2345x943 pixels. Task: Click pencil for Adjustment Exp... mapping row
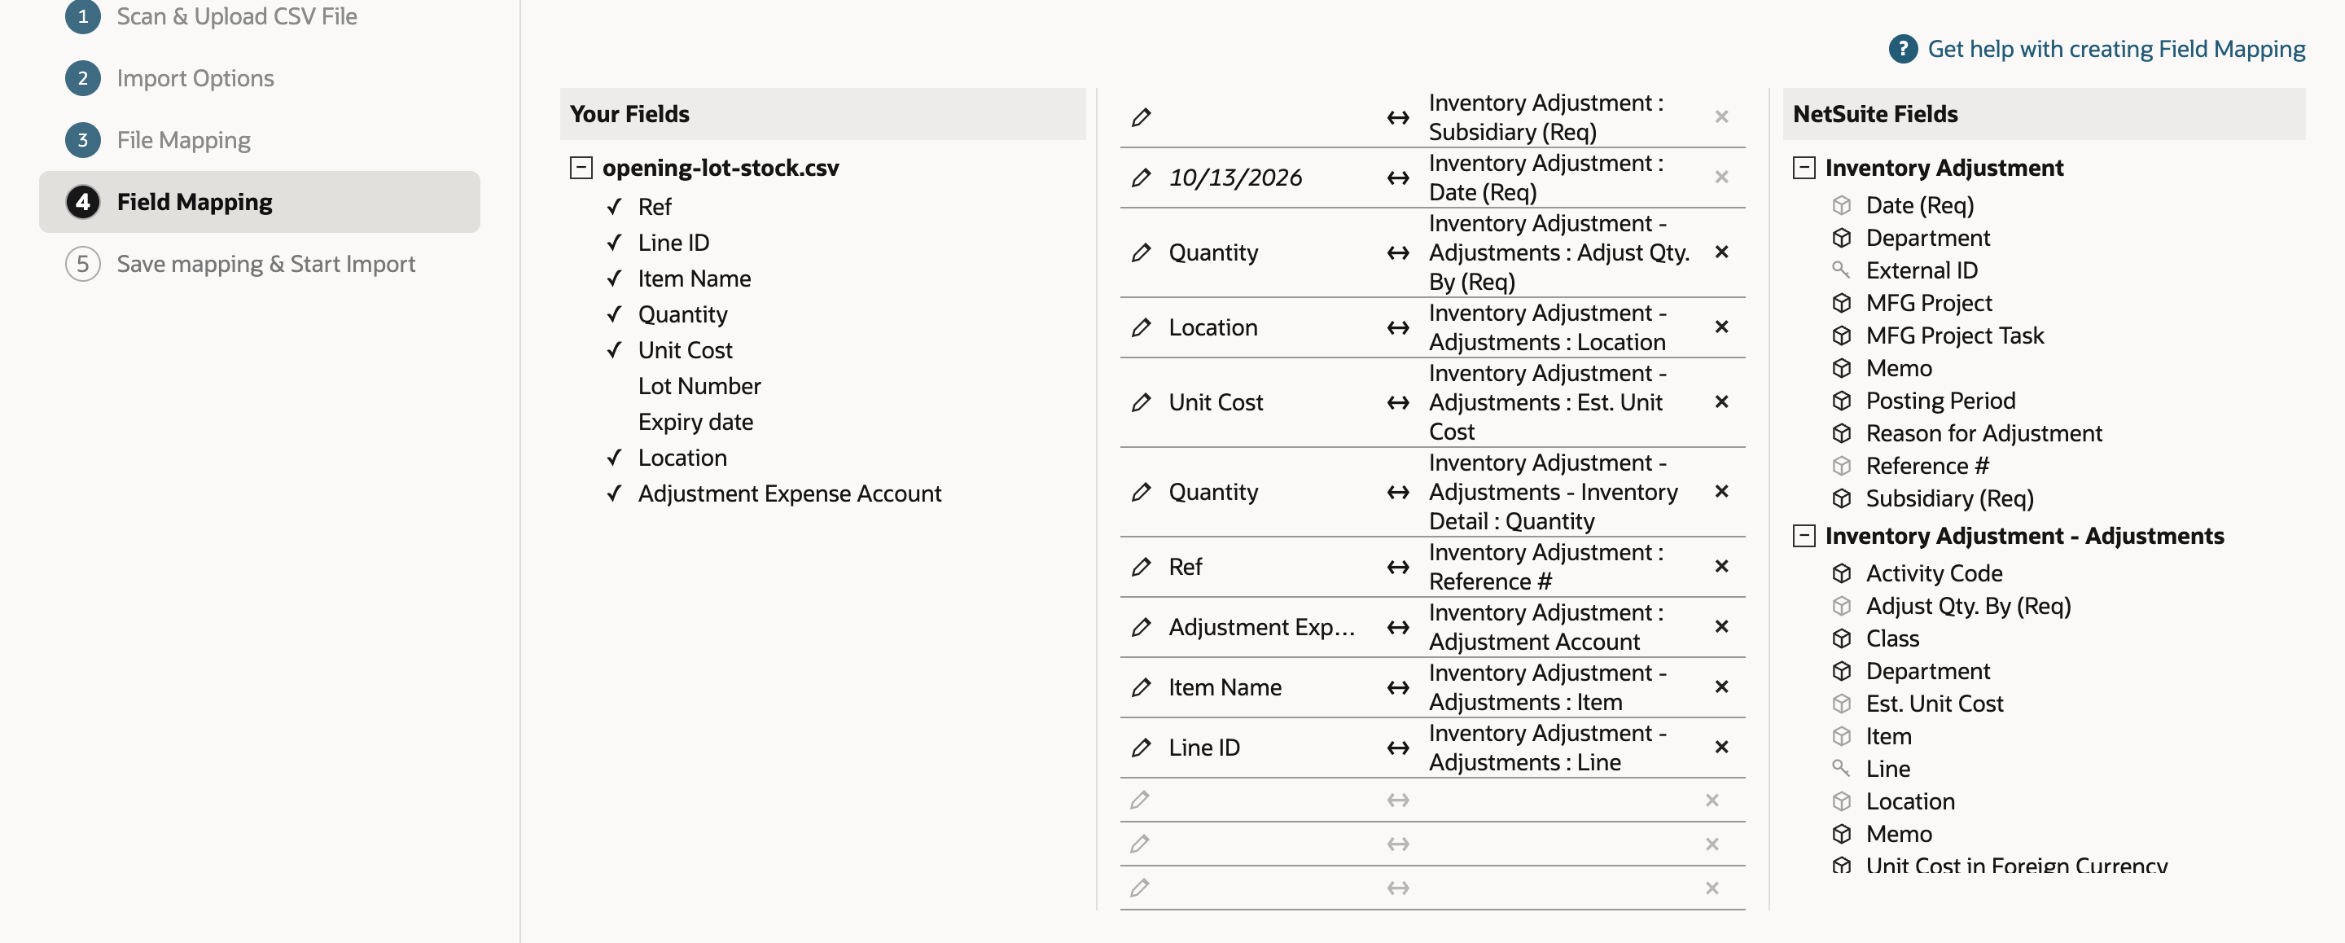pyautogui.click(x=1141, y=627)
